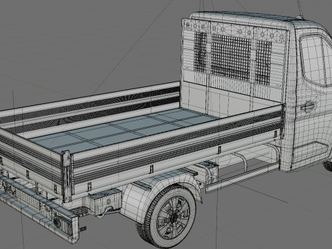Select the side step bar under the cab
Image resolution: width=332 pixels, height=249 pixels.
click(243, 177)
